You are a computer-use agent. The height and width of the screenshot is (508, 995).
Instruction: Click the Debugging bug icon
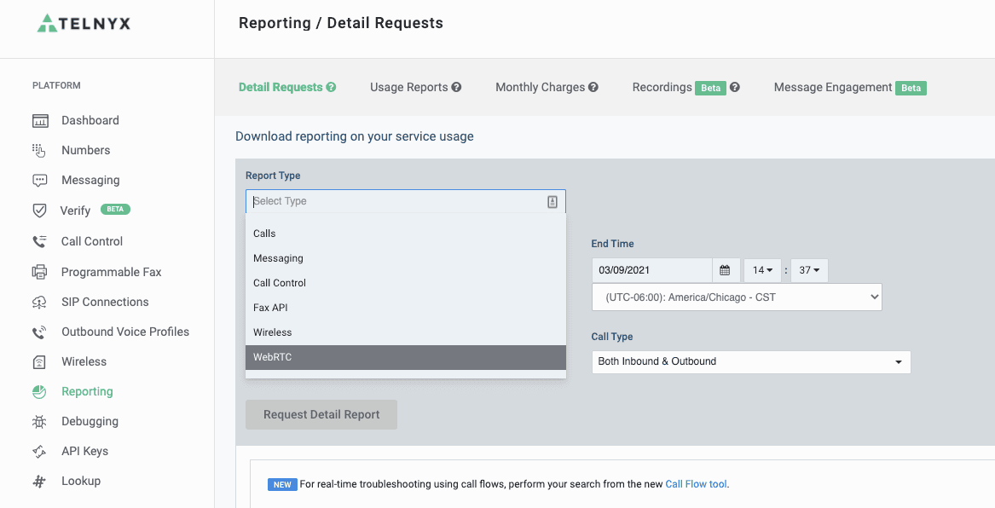[39, 421]
